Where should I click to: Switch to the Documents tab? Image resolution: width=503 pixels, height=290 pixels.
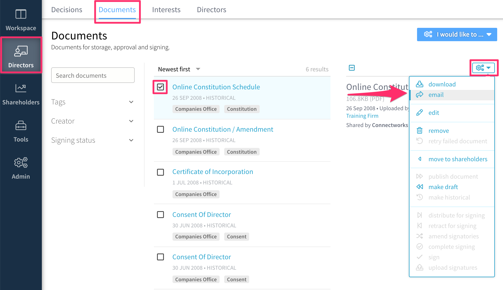117,10
